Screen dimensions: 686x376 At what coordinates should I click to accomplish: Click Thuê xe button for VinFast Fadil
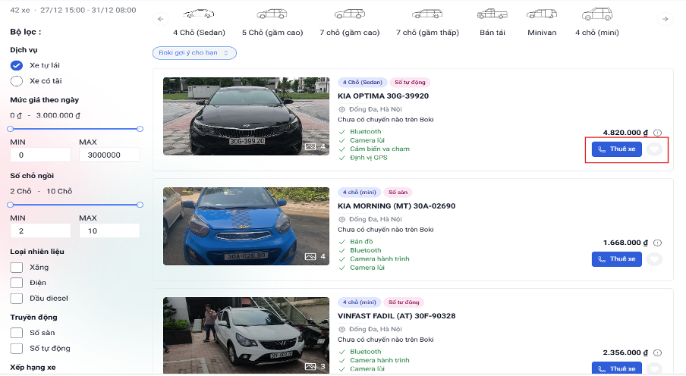point(617,368)
